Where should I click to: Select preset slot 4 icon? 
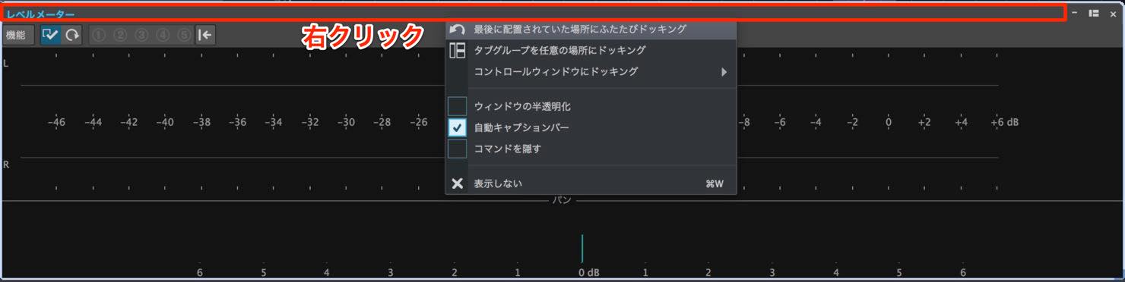pos(163,35)
